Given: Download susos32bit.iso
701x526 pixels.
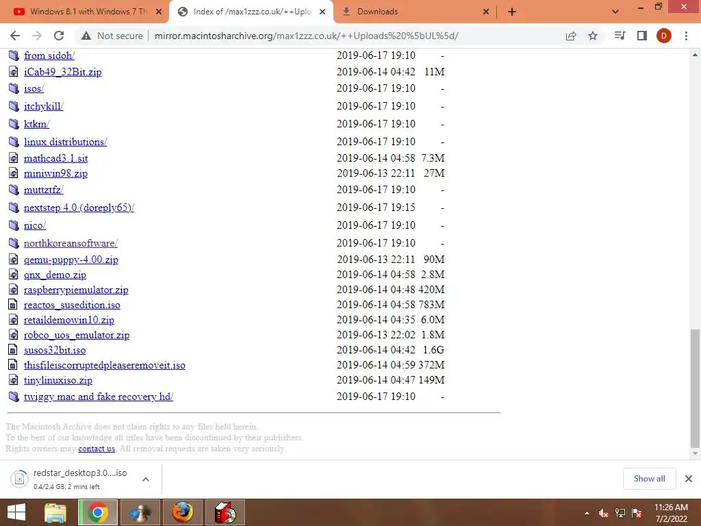Looking at the screenshot, I should tap(55, 350).
